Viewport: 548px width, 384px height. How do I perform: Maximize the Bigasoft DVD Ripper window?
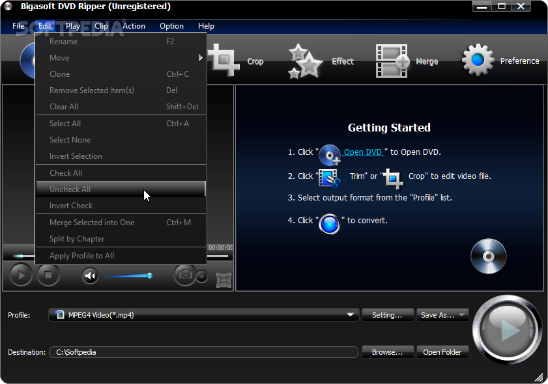pos(502,7)
